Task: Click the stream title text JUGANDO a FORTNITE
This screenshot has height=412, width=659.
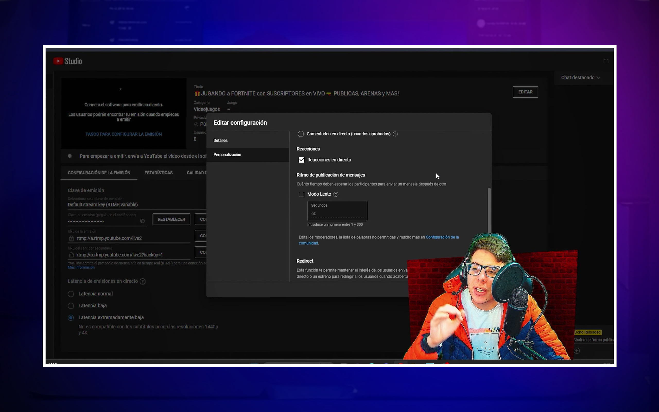Action: click(x=296, y=93)
